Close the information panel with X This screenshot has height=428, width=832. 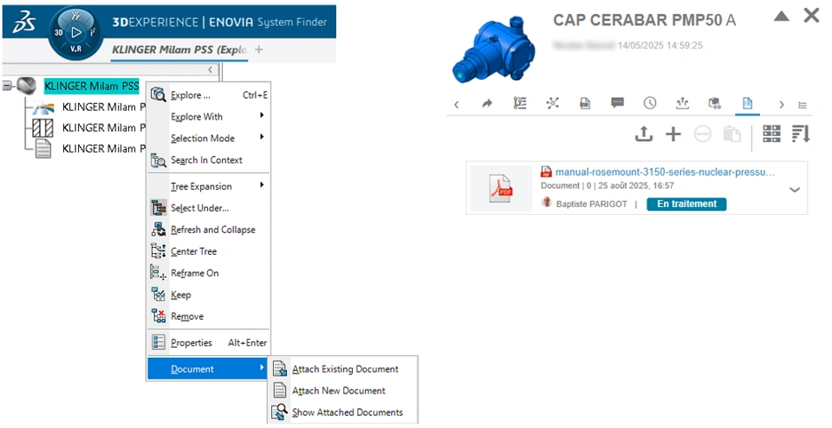pyautogui.click(x=811, y=16)
